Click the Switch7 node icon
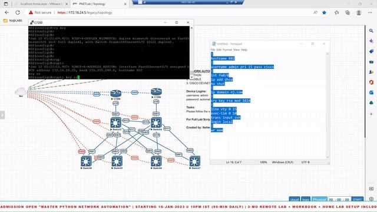The width and height of the screenshot is (377, 212). [x=195, y=161]
